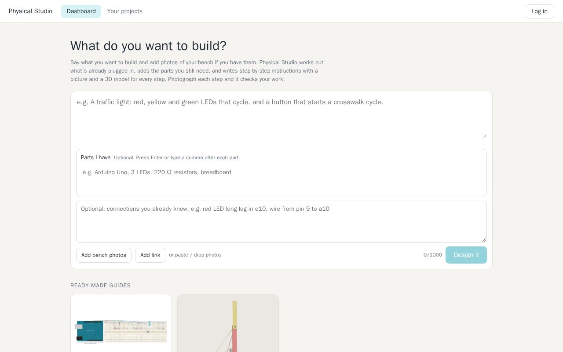This screenshot has width=563, height=352.
Task: Click Add bench photos
Action: 104,255
